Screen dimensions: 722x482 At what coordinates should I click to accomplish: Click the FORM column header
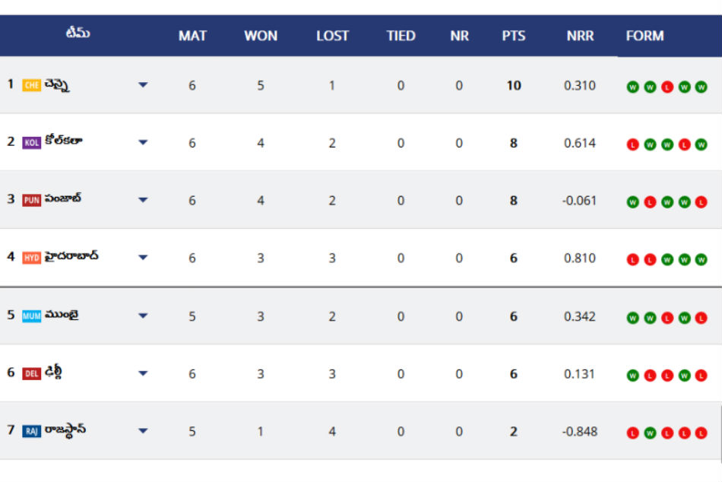point(644,36)
